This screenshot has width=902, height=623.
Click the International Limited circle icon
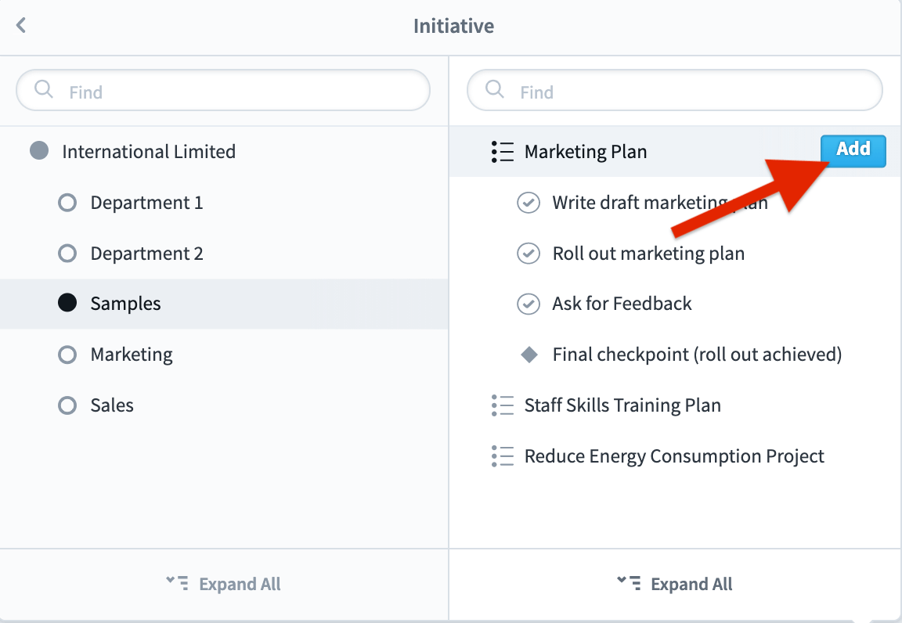coord(39,151)
